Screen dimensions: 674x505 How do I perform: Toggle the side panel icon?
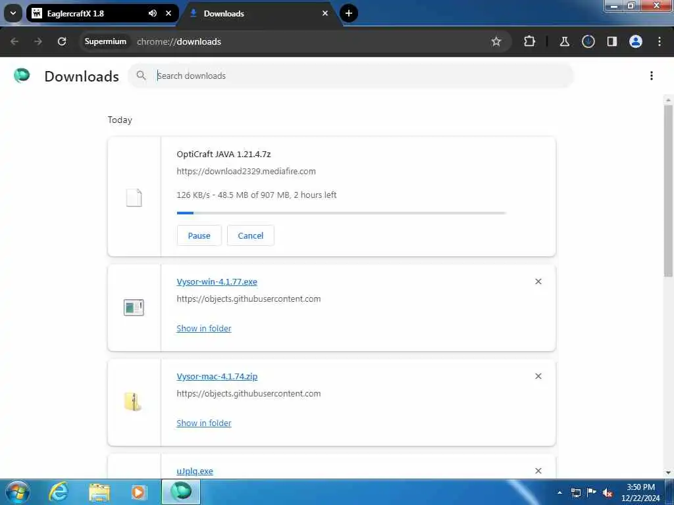(x=611, y=41)
